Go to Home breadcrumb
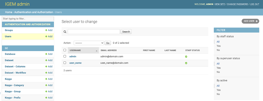This screenshot has height=101, width=263. click(x=8, y=12)
